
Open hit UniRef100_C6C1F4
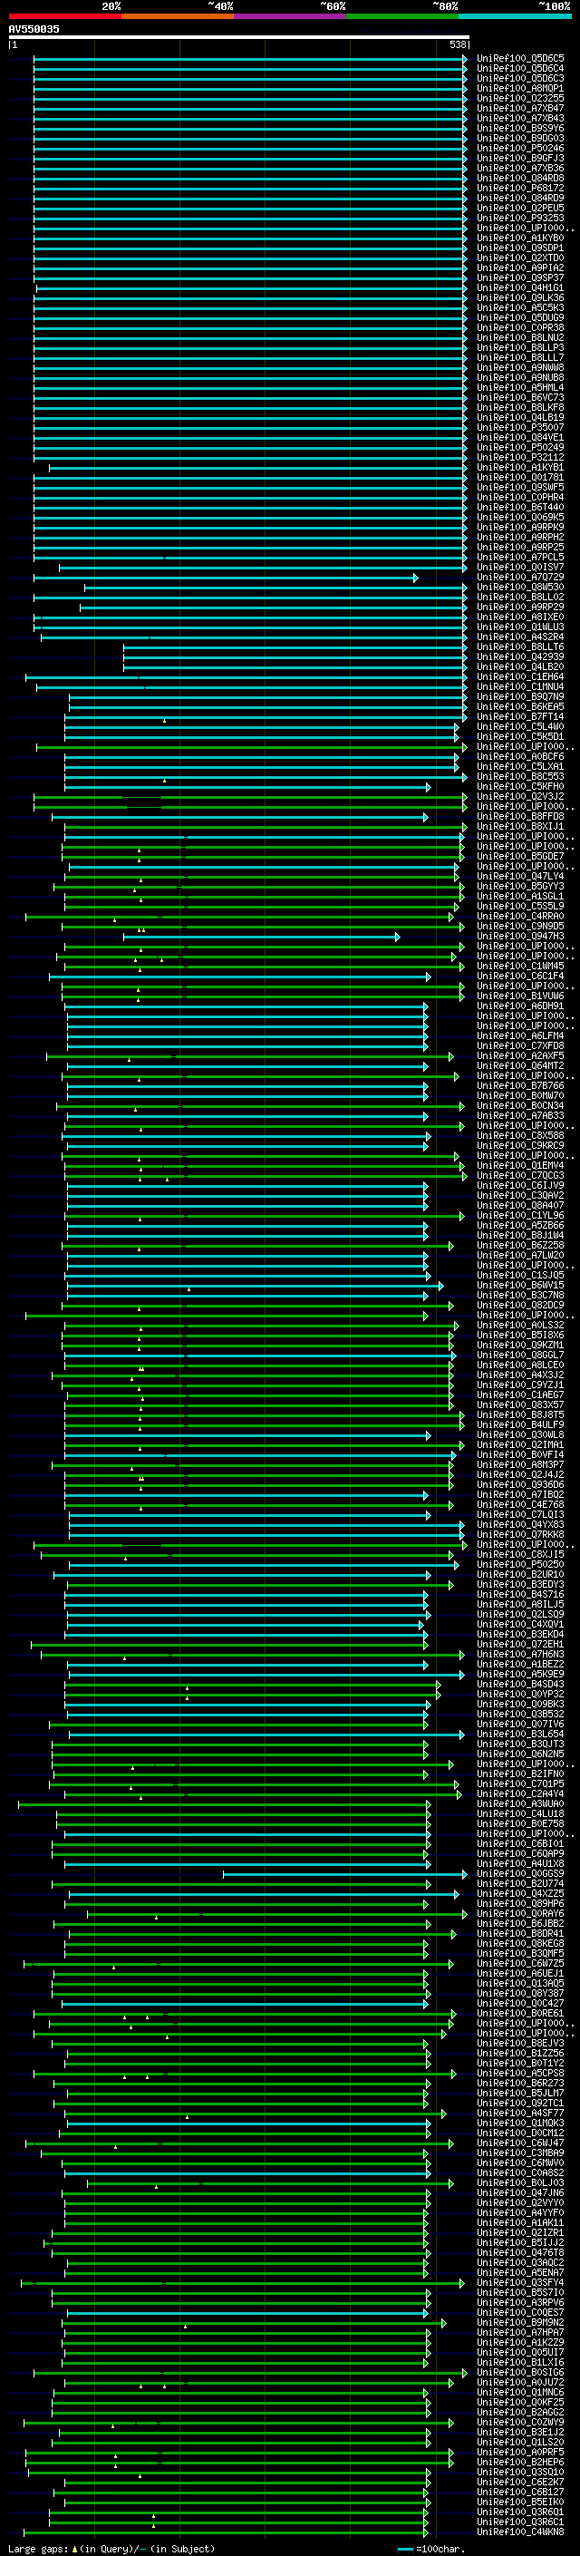click(x=520, y=977)
